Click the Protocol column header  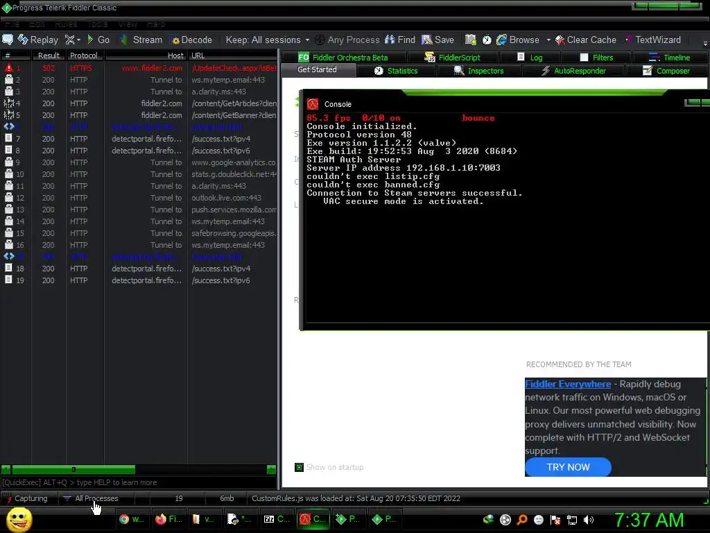(x=84, y=56)
